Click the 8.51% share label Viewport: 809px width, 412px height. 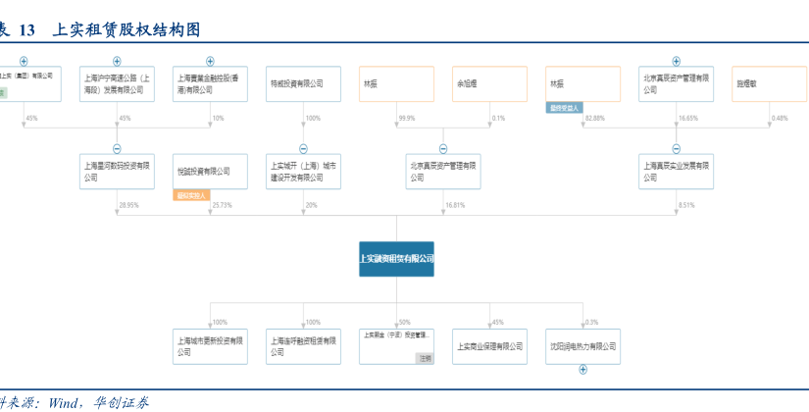686,205
